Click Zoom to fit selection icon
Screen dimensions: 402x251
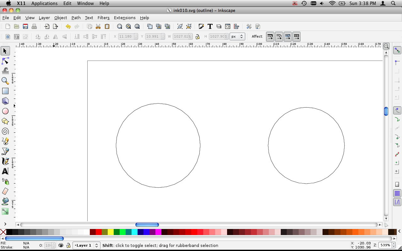[x=120, y=26]
